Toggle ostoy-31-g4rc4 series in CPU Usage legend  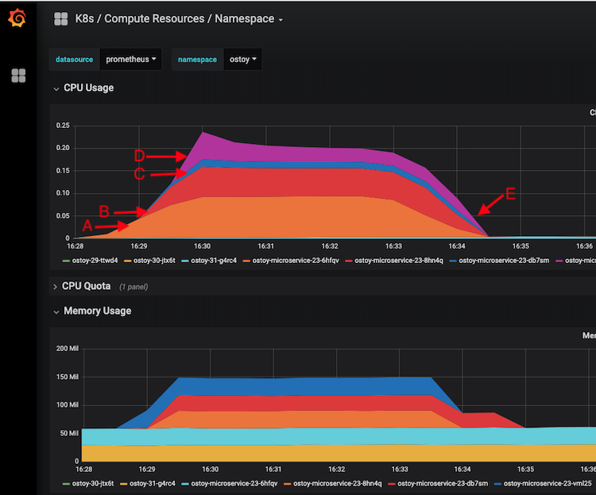tap(214, 261)
